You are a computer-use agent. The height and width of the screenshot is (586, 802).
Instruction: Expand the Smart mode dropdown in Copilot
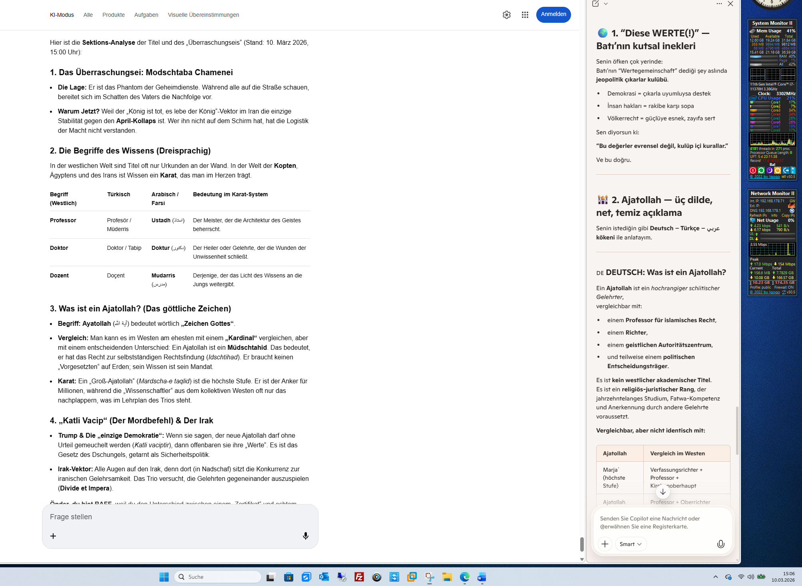[631, 544]
